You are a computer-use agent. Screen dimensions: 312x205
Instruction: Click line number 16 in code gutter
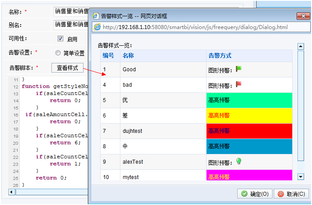[x=16, y=115]
